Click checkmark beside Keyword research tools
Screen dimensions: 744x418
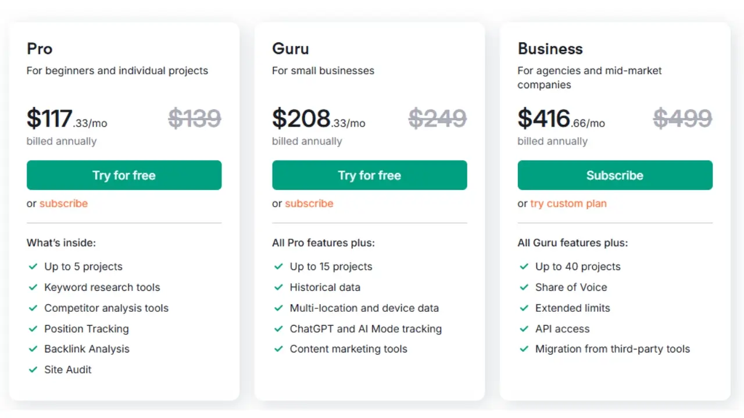click(33, 287)
